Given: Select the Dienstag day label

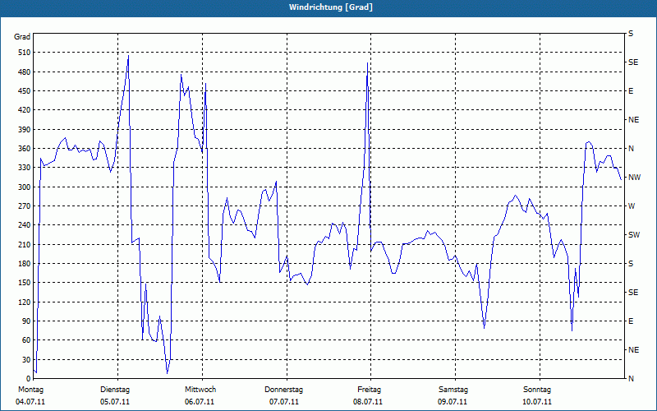Looking at the screenshot, I should click(x=115, y=390).
